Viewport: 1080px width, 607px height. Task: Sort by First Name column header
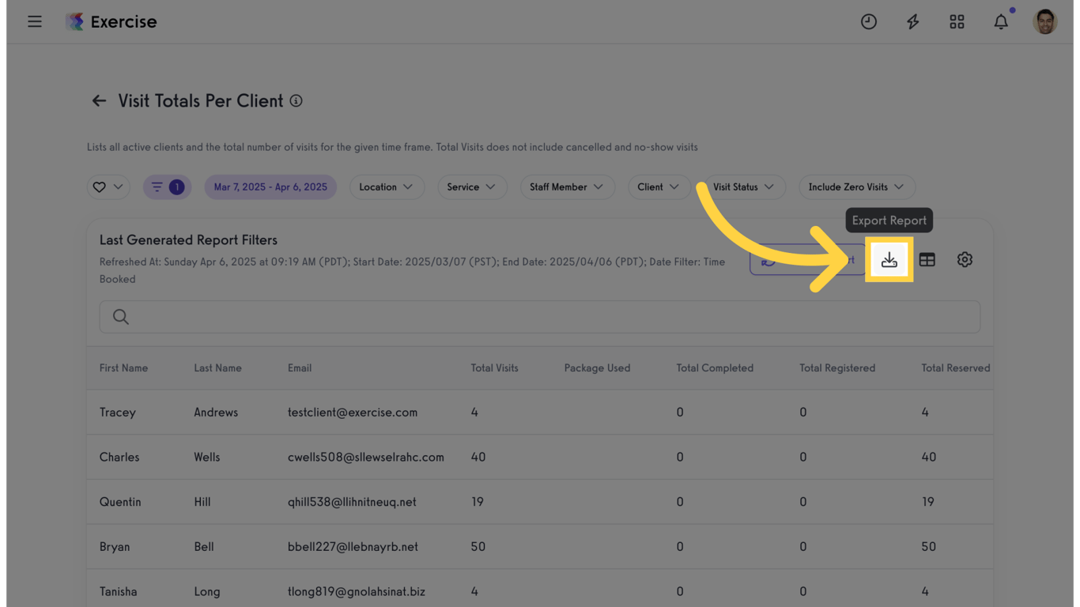coord(123,368)
